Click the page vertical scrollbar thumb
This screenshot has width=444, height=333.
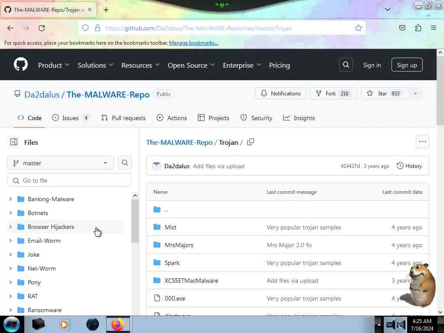440,90
